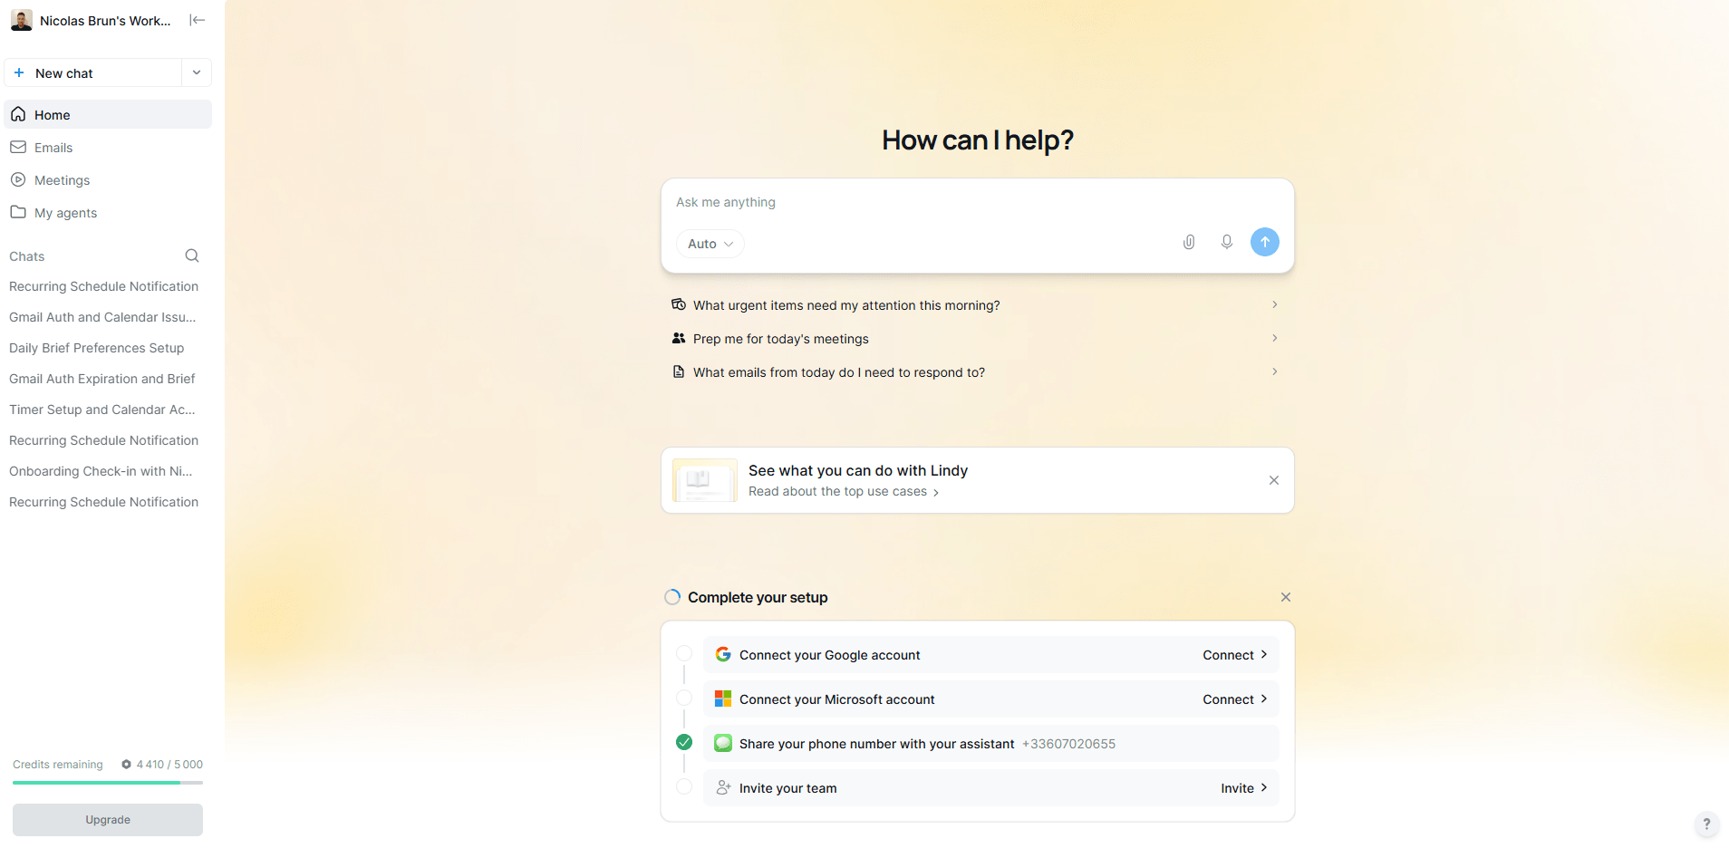This screenshot has height=848, width=1729.
Task: Click the credits remaining progress bar
Action: click(x=108, y=782)
